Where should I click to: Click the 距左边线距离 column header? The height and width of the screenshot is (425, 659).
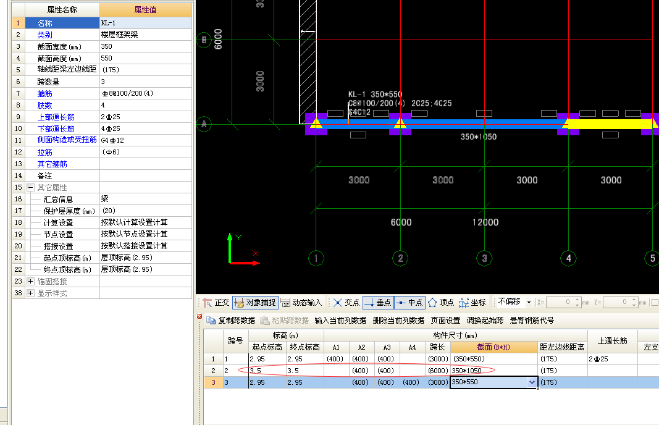(x=562, y=347)
